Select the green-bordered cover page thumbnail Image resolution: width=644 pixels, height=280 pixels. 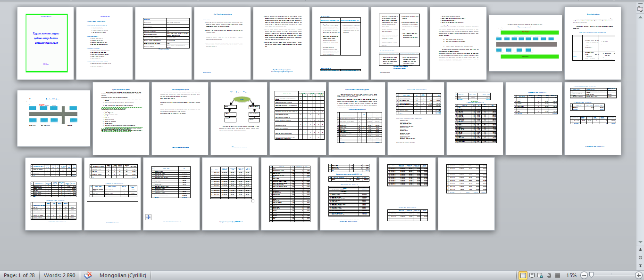click(46, 43)
